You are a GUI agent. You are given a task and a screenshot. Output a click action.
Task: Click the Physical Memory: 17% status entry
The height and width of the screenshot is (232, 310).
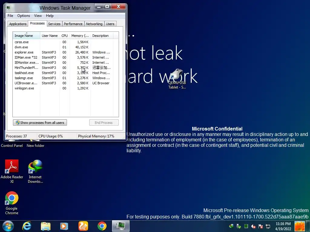point(96,136)
